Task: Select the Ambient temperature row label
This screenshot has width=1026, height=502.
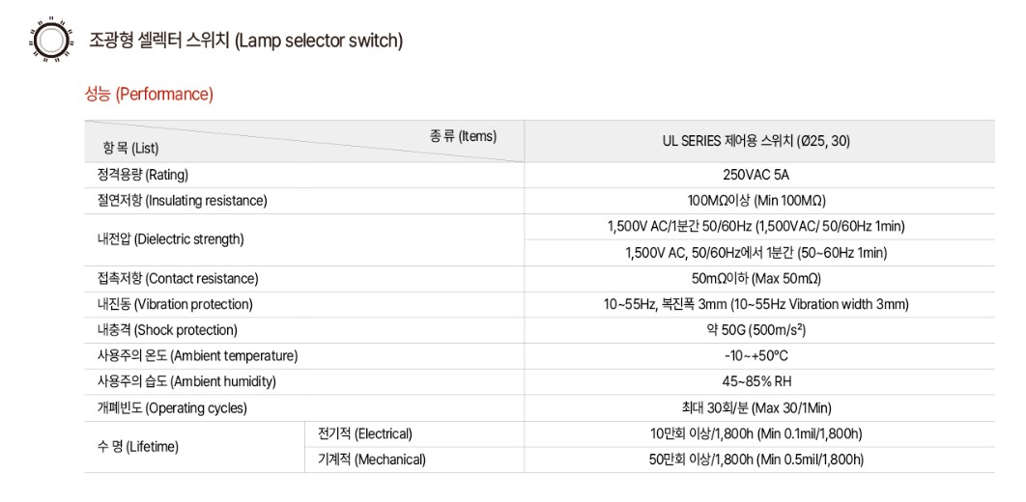Action: (197, 356)
